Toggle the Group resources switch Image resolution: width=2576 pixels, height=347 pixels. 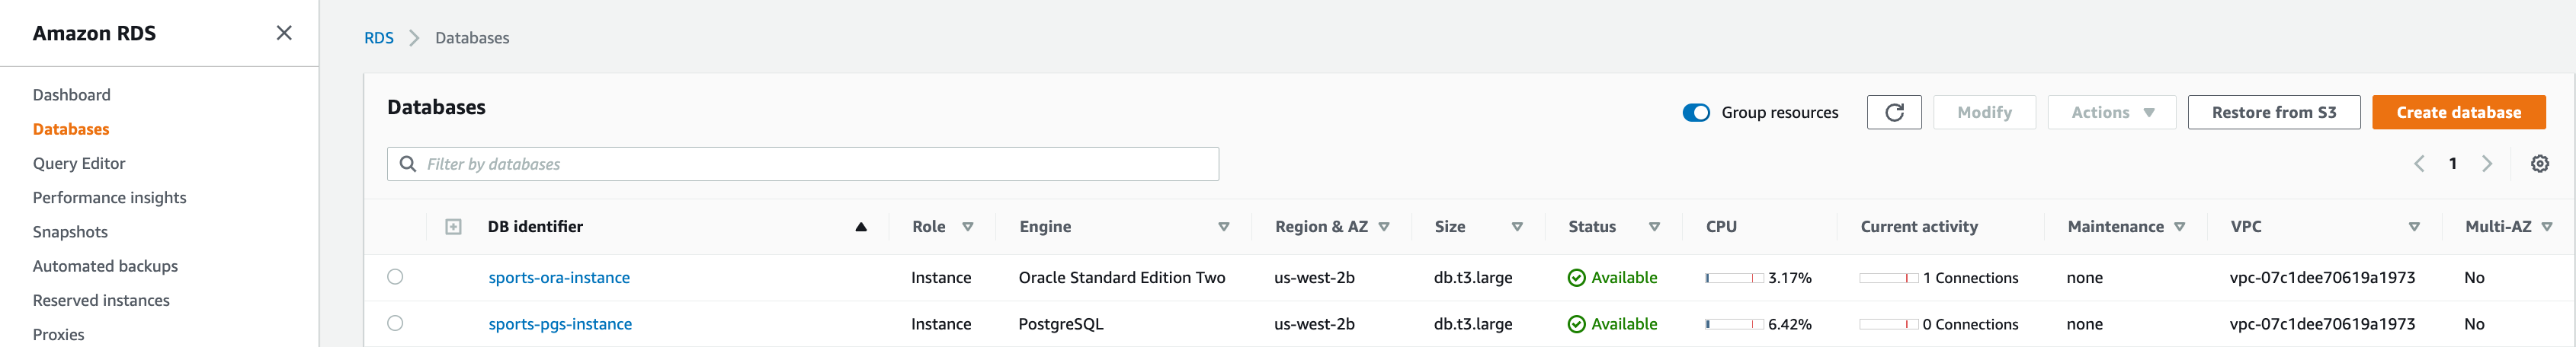tap(1696, 113)
